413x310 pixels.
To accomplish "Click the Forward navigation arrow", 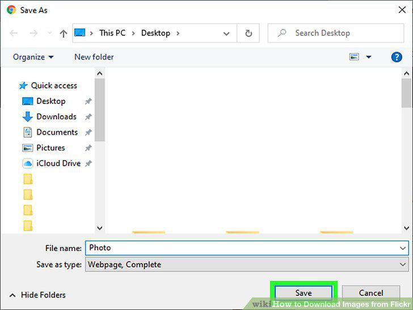I will pos(33,33).
